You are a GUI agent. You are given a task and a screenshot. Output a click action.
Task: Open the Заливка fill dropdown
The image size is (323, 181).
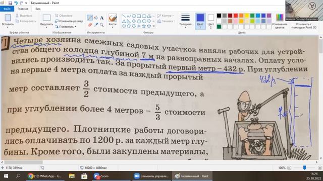166,21
